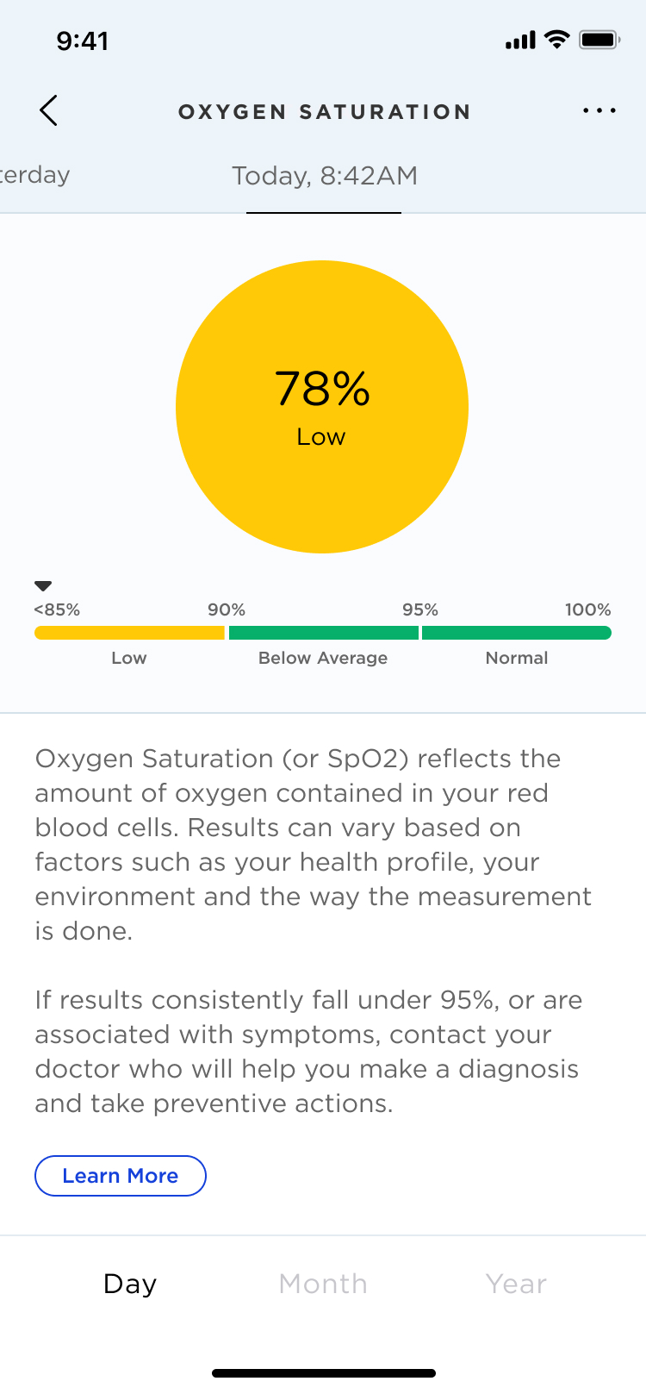Tap the back arrow icon
The height and width of the screenshot is (1400, 646).
pyautogui.click(x=49, y=110)
